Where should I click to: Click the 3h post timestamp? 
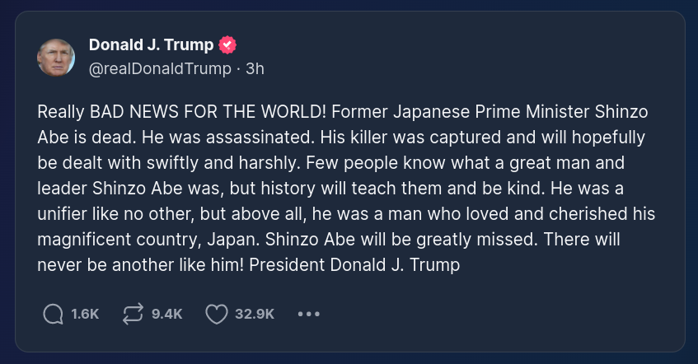click(x=255, y=69)
